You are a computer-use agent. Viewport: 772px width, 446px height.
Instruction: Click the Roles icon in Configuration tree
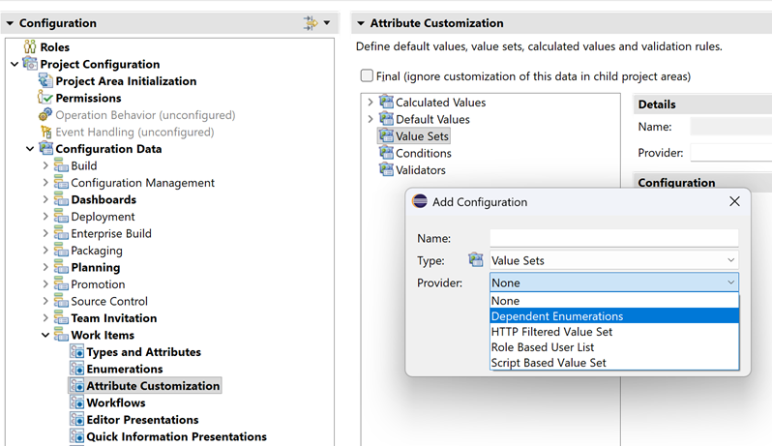tap(29, 47)
